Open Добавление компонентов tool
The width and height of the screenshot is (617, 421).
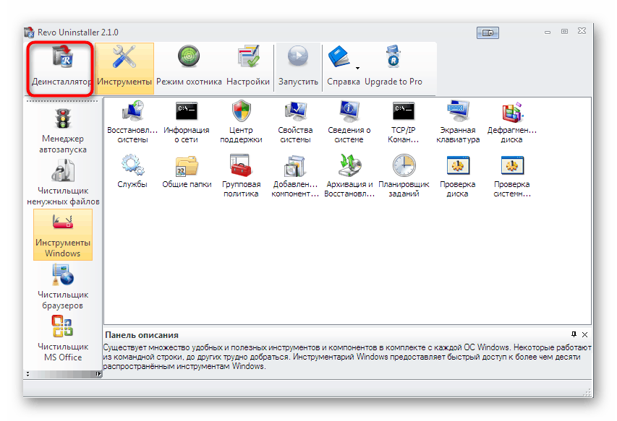tap(296, 176)
